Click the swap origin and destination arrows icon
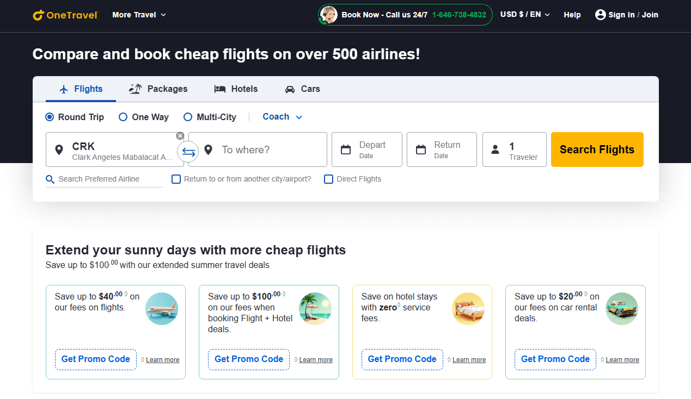The height and width of the screenshot is (399, 691). [x=188, y=152]
